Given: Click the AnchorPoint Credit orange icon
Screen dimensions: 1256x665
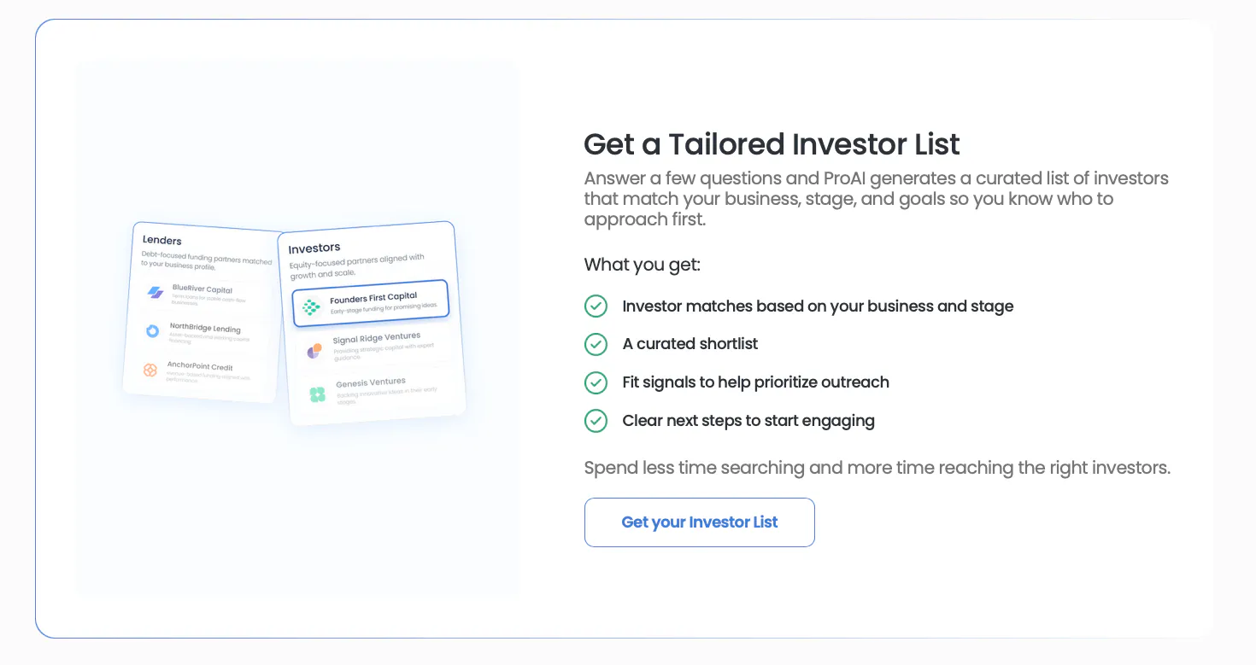Looking at the screenshot, I should tap(150, 370).
